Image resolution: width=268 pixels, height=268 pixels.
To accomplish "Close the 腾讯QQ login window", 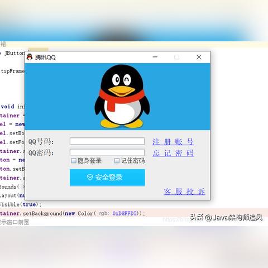I will click(199, 57).
